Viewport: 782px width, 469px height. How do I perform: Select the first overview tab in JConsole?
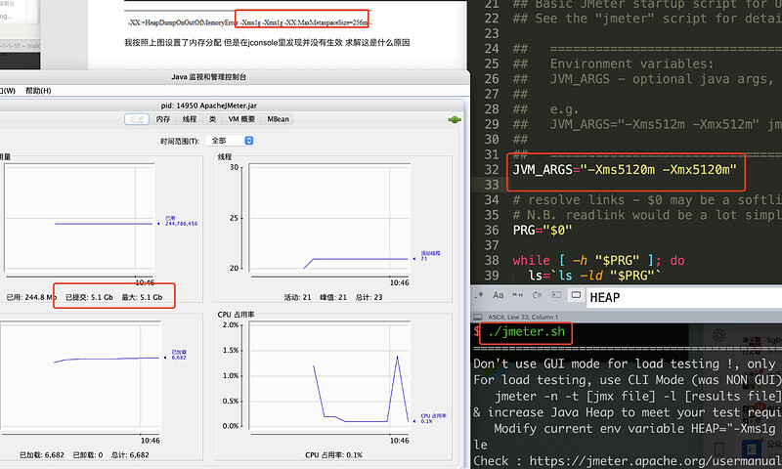pos(137,119)
